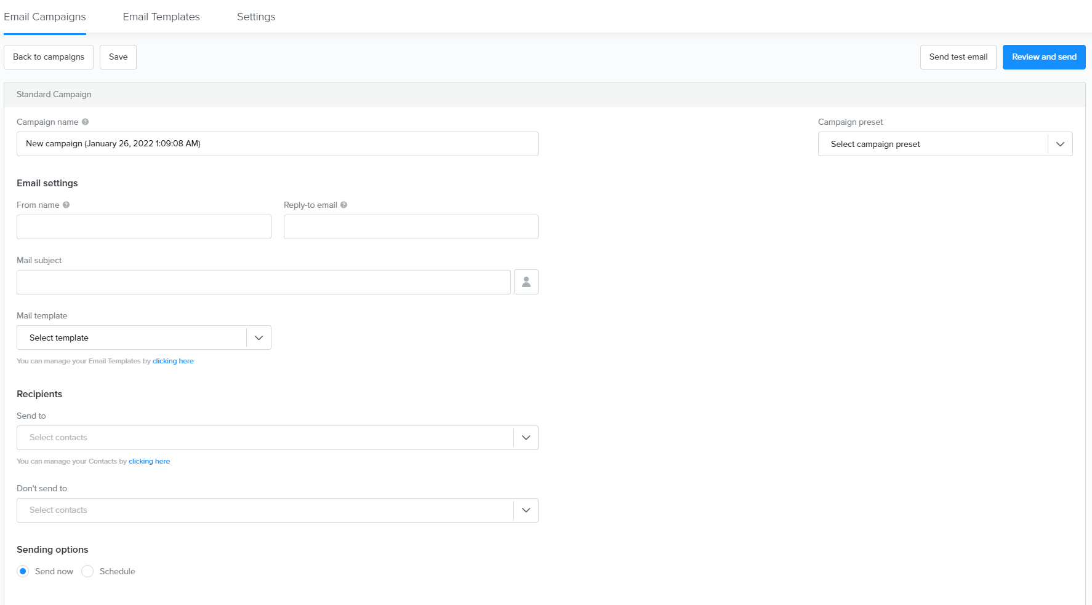This screenshot has width=1092, height=605.
Task: Click help icon next to From name
Action: [x=66, y=205]
